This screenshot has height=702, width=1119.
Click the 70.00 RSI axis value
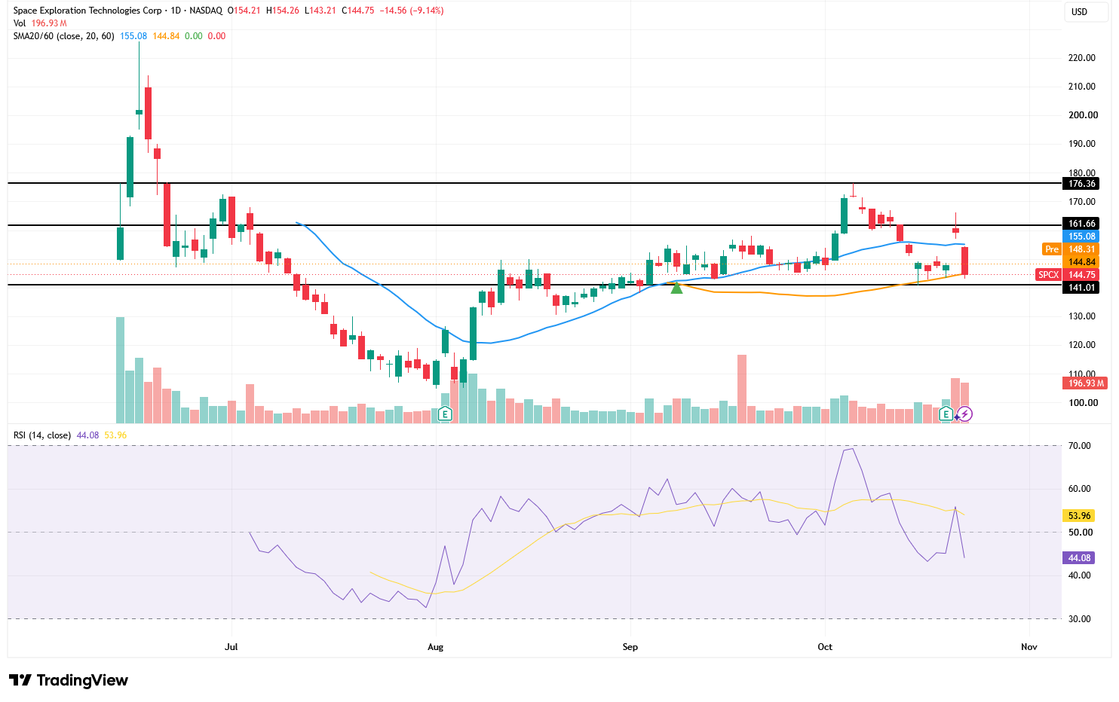(1080, 446)
